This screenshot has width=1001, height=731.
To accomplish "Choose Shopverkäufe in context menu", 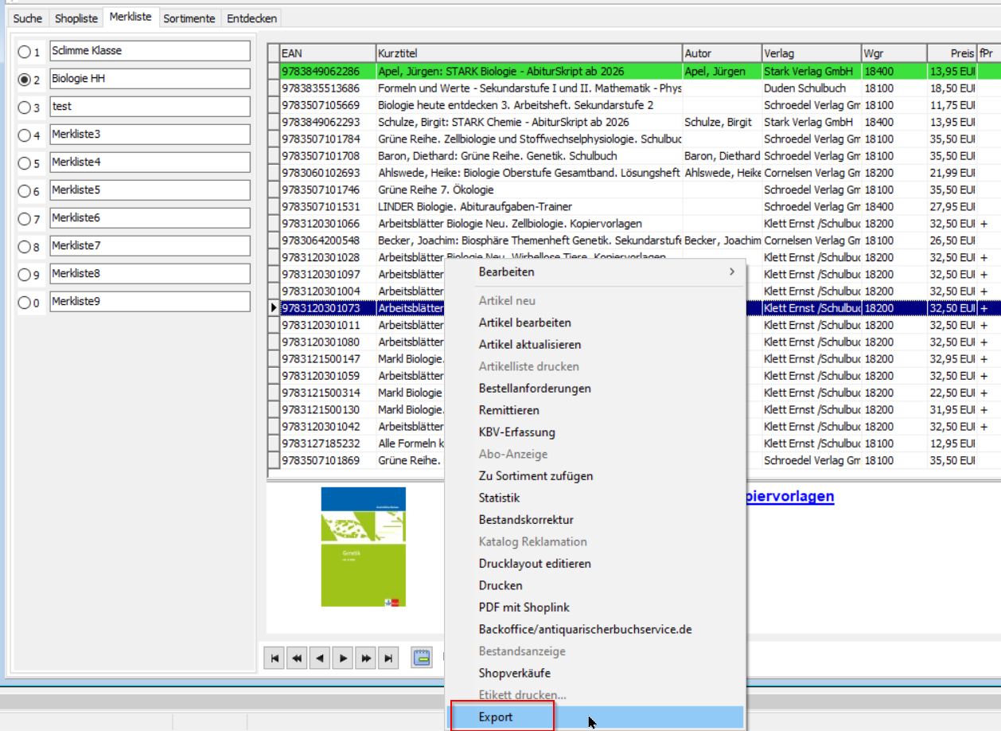I will point(594,673).
